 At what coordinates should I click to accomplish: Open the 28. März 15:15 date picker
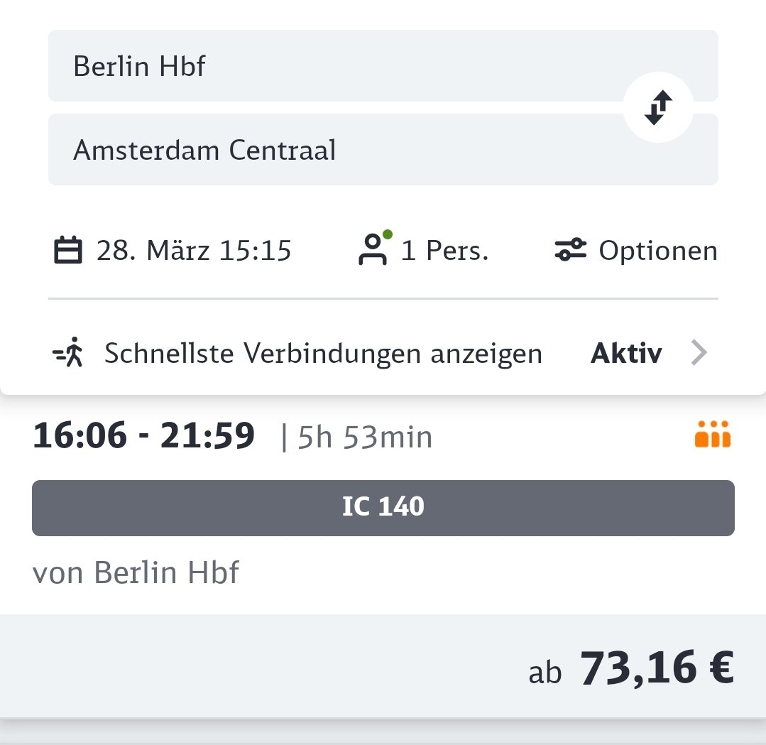[x=193, y=251]
